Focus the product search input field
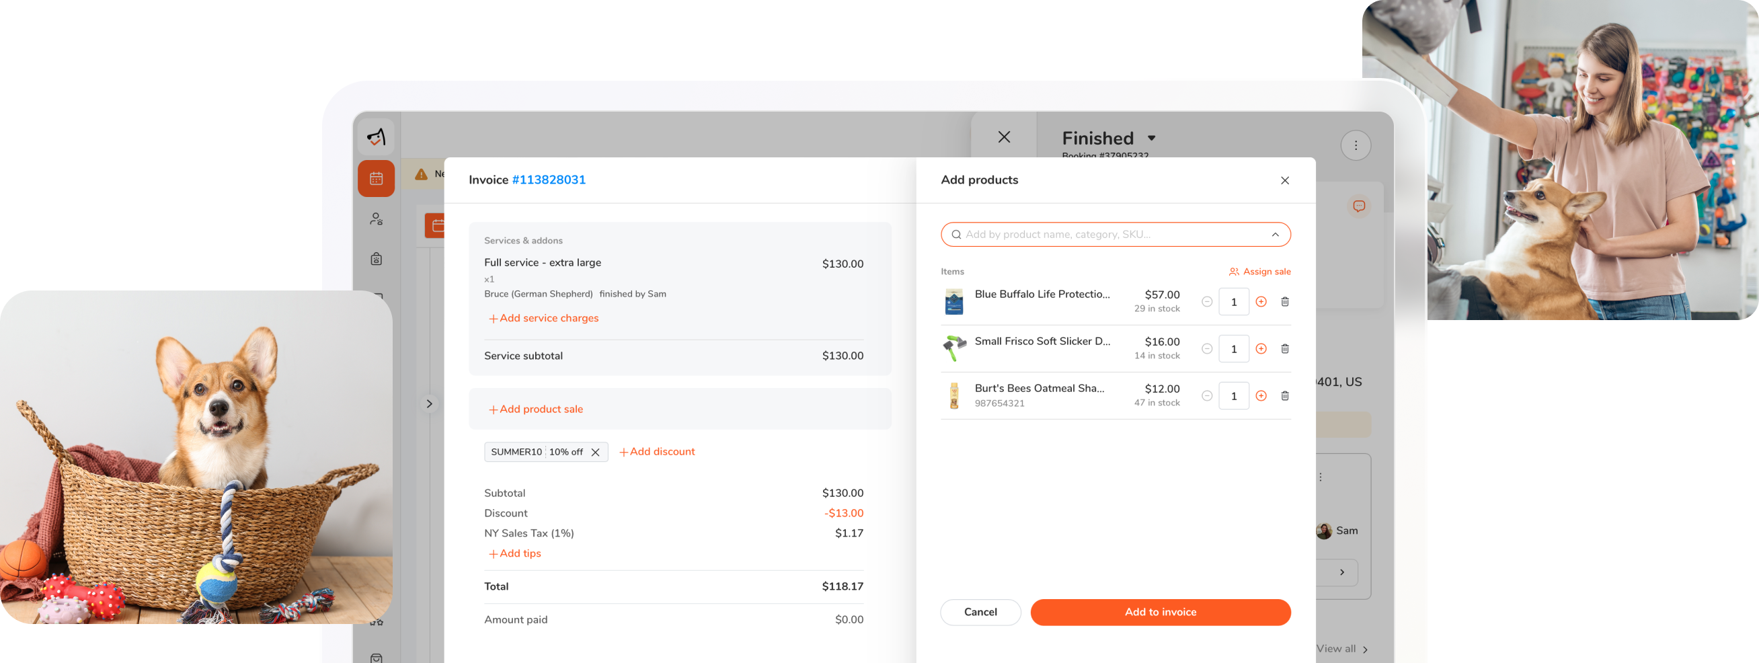The image size is (1759, 663). tap(1115, 235)
